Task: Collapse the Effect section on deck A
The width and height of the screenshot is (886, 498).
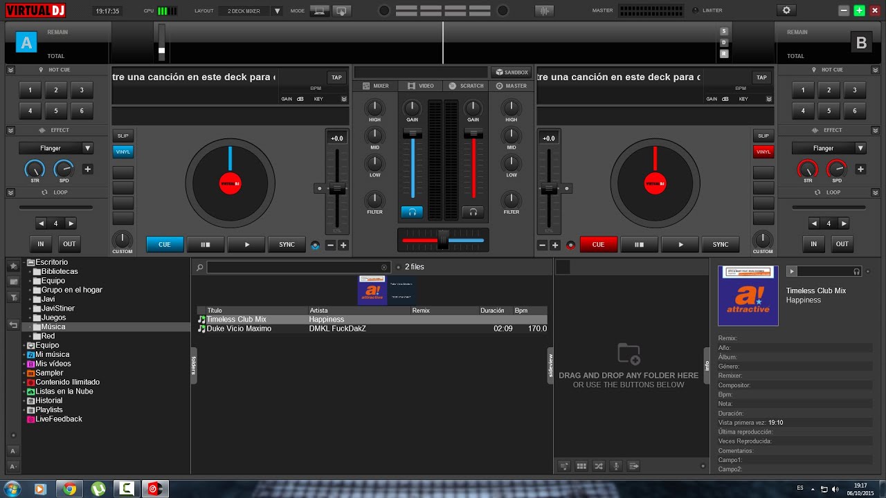Action: click(x=11, y=130)
